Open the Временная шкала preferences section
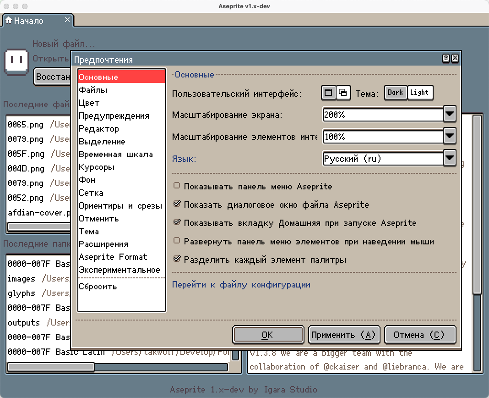This screenshot has height=398, width=489. click(122, 154)
